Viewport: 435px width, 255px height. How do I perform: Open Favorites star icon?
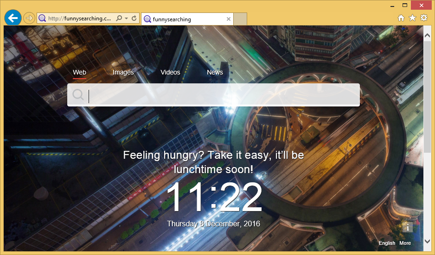[x=413, y=18]
